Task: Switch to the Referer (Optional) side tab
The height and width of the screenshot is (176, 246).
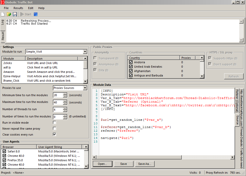Action: coord(237,101)
